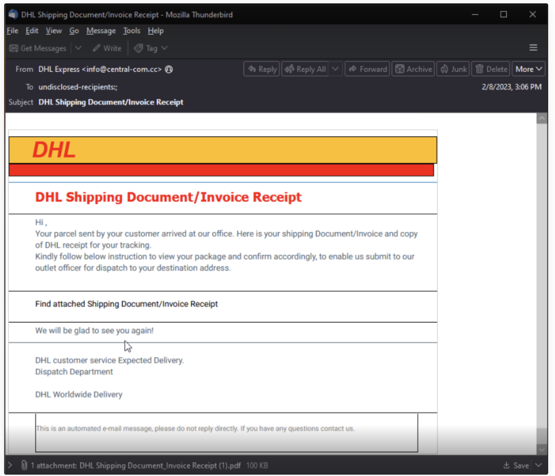Open the Message menu
The height and width of the screenshot is (476, 555).
coord(101,31)
